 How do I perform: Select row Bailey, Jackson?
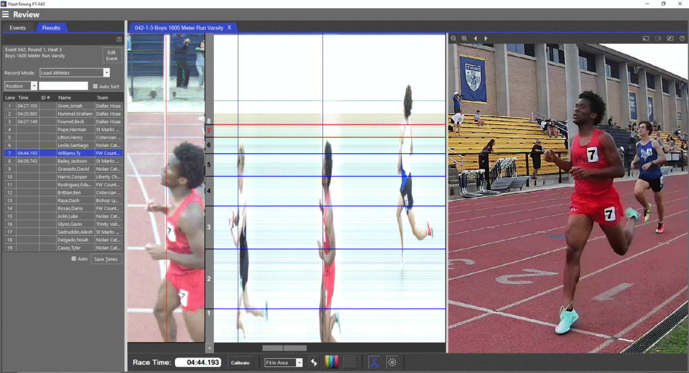tap(63, 161)
